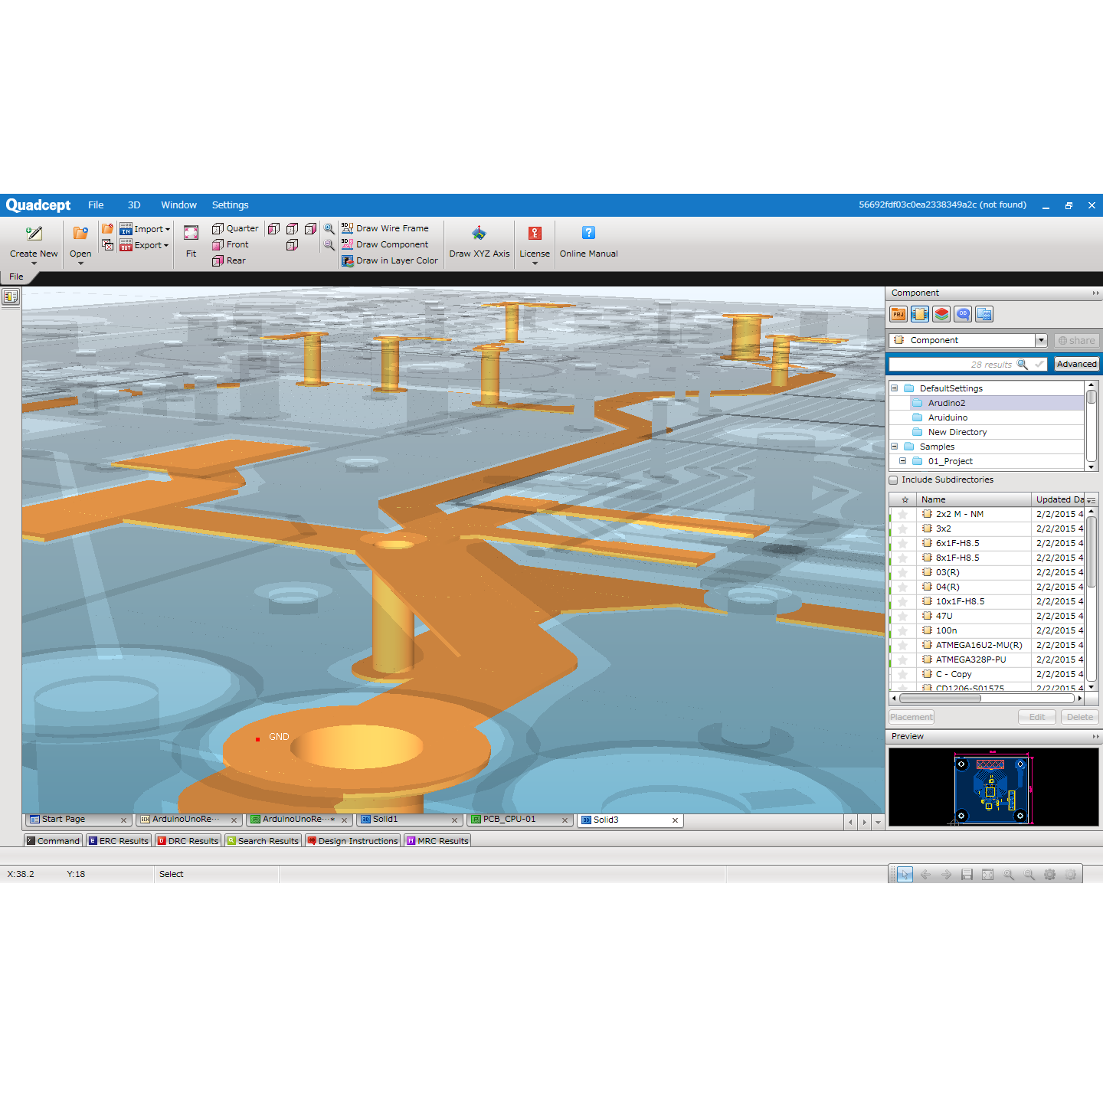1103x1103 pixels.
Task: Enable Include Subdirectories checkbox
Action: click(893, 480)
